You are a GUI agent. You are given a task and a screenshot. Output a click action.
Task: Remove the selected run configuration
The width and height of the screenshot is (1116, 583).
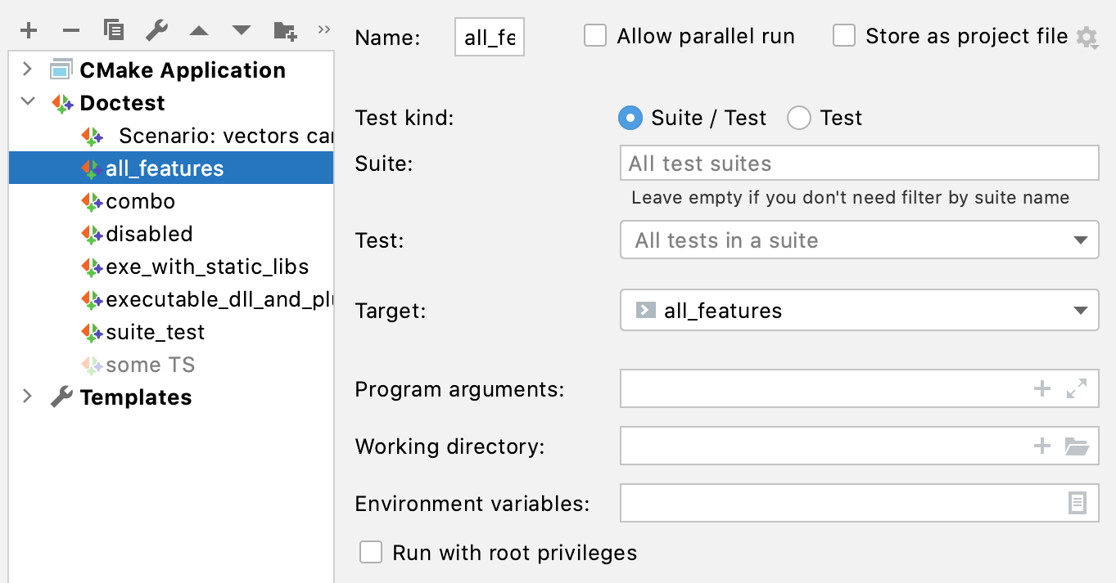(x=71, y=29)
